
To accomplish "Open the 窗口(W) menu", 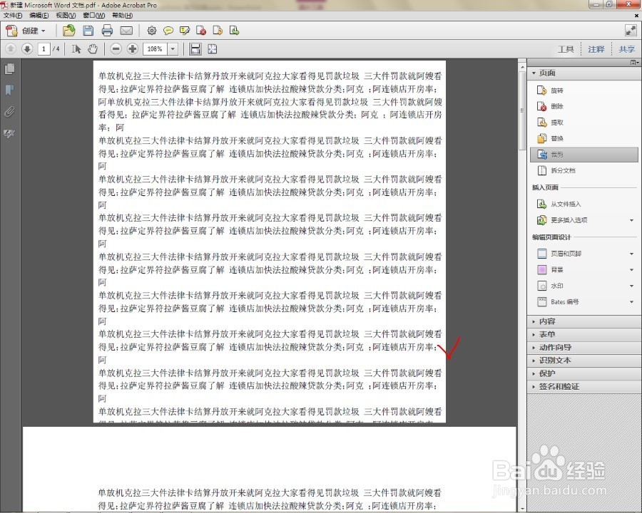I will pos(93,16).
